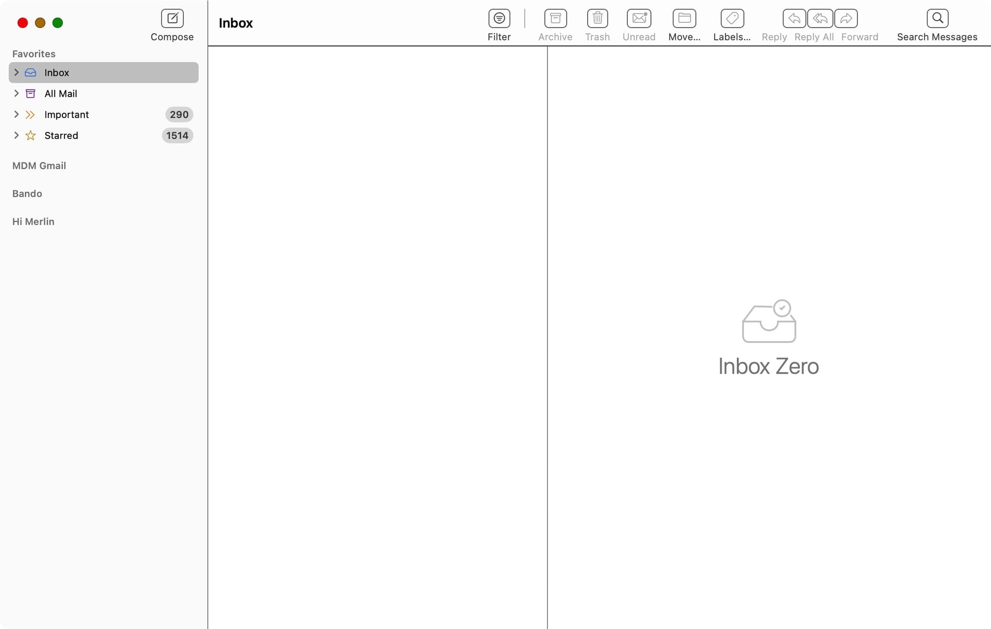991x629 pixels.
Task: Open the Move... folder icon
Action: pyautogui.click(x=684, y=19)
